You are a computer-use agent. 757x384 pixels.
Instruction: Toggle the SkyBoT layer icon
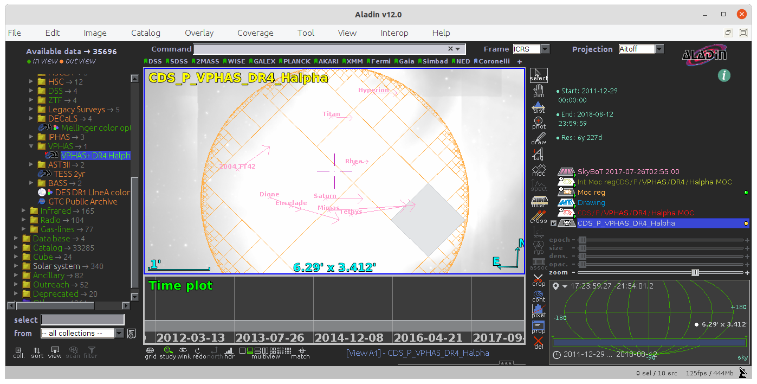pos(567,171)
